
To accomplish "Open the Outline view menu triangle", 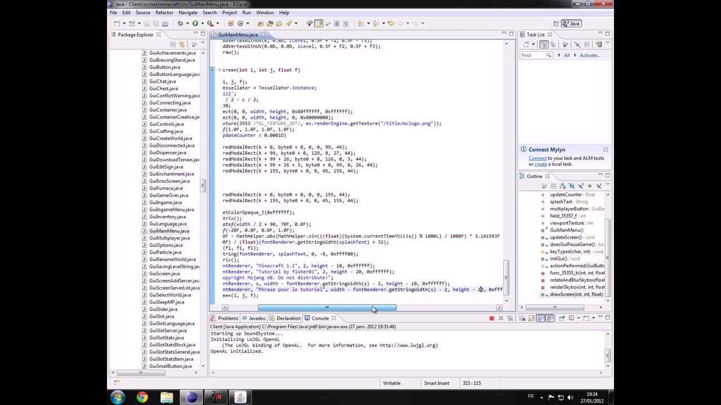I will [x=607, y=184].
